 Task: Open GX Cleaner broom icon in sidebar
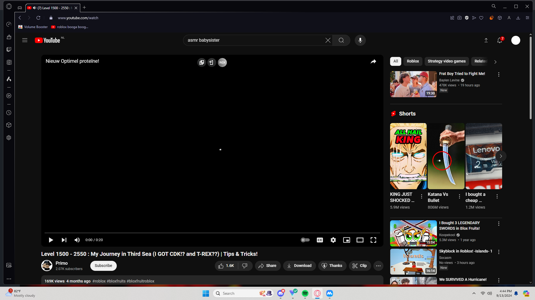(x=9, y=37)
